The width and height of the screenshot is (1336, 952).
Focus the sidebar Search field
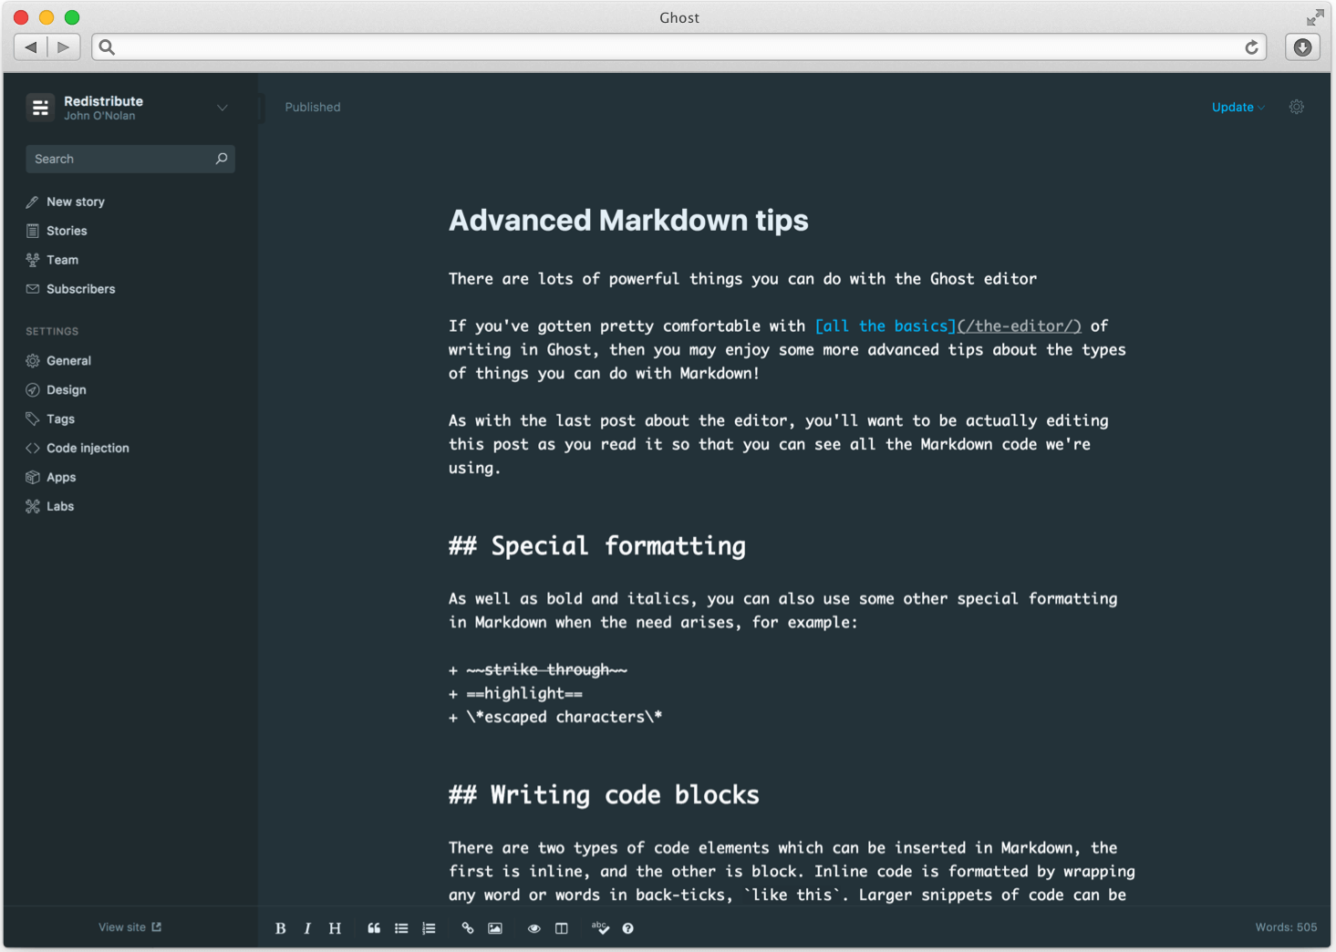pos(130,159)
